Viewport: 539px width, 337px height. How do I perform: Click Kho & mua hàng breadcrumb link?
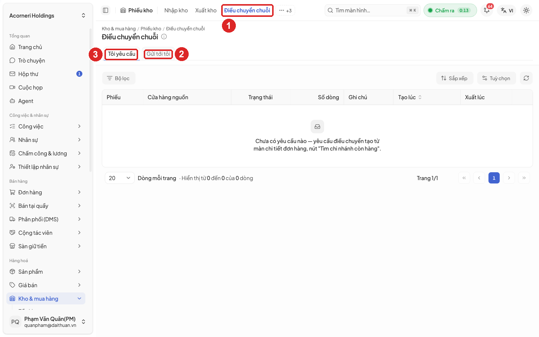click(119, 29)
